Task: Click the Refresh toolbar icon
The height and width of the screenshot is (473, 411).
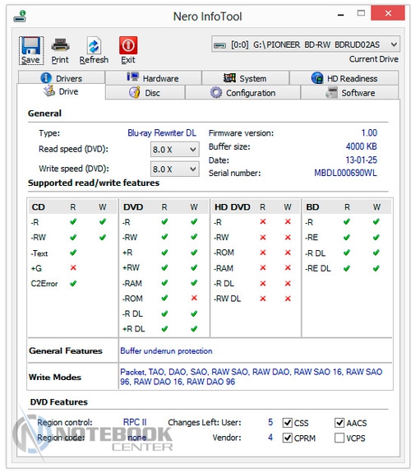Action: [x=94, y=45]
